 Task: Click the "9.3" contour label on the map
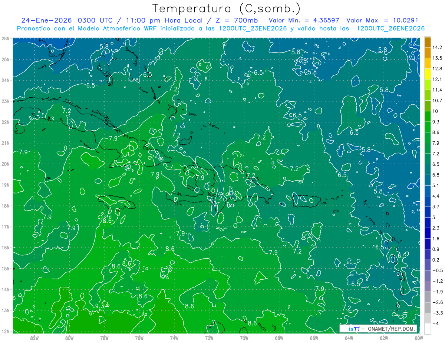point(100,306)
